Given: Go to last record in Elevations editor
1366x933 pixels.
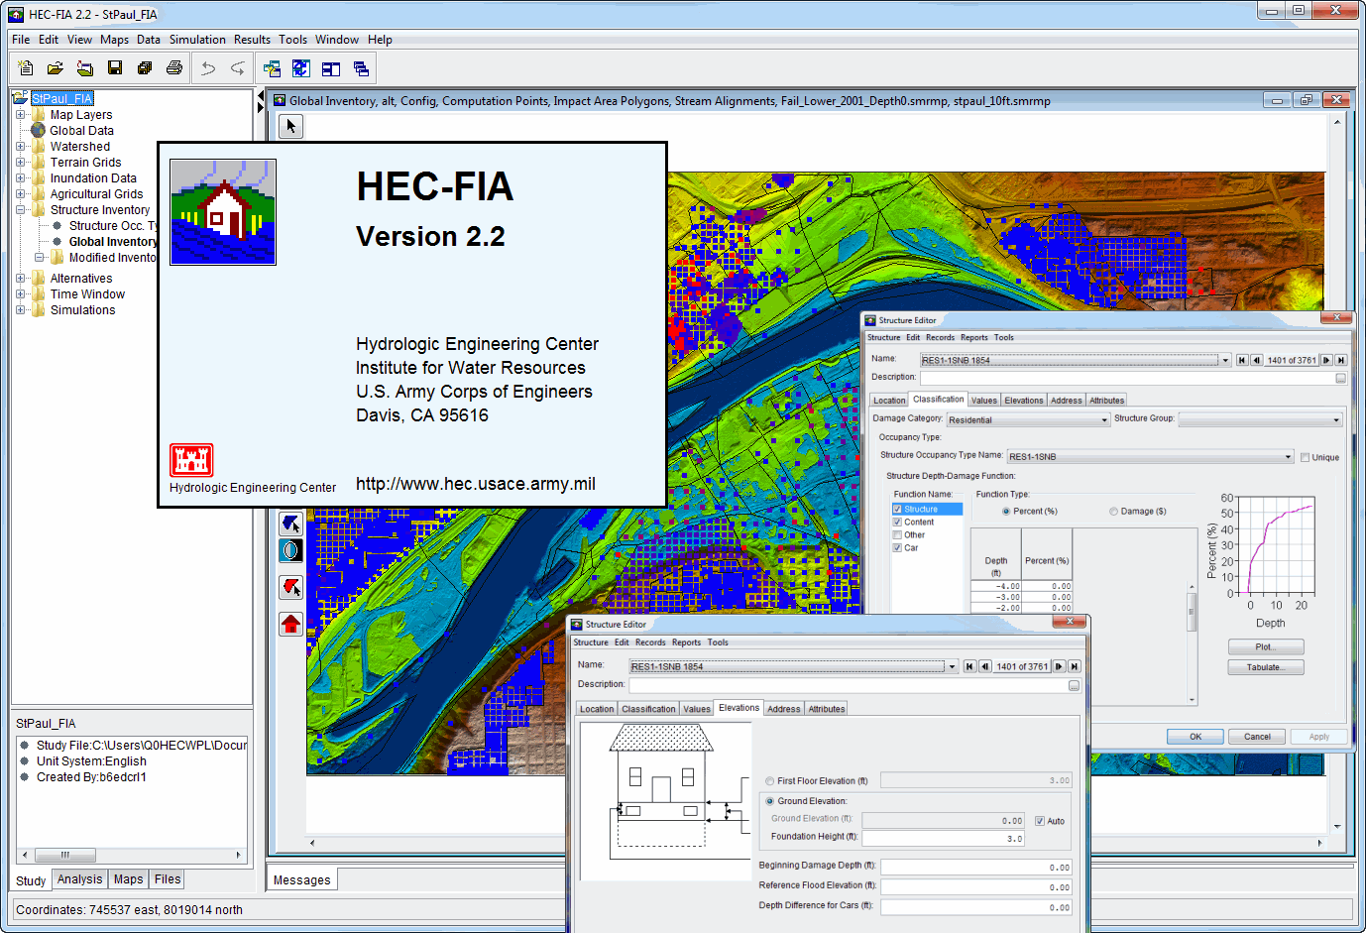Looking at the screenshot, I should (1074, 666).
